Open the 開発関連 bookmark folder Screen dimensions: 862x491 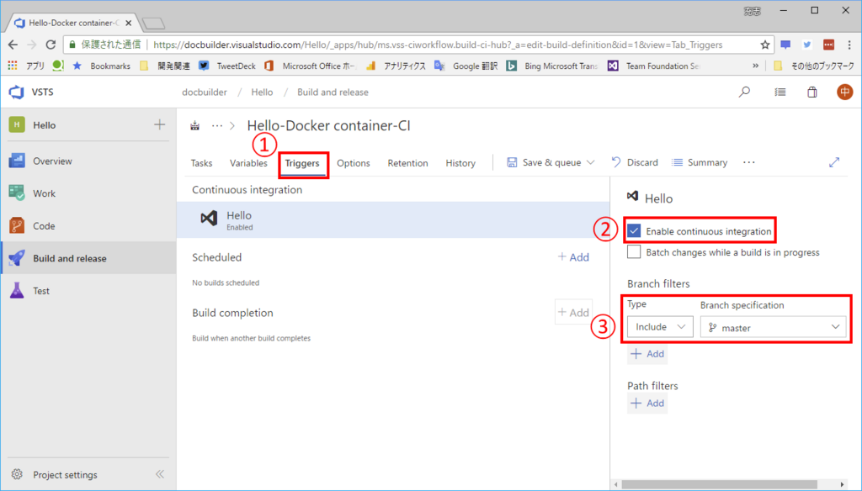[165, 66]
